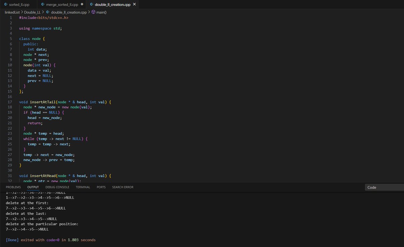Open the Code output channel dropdown

(x=384, y=188)
